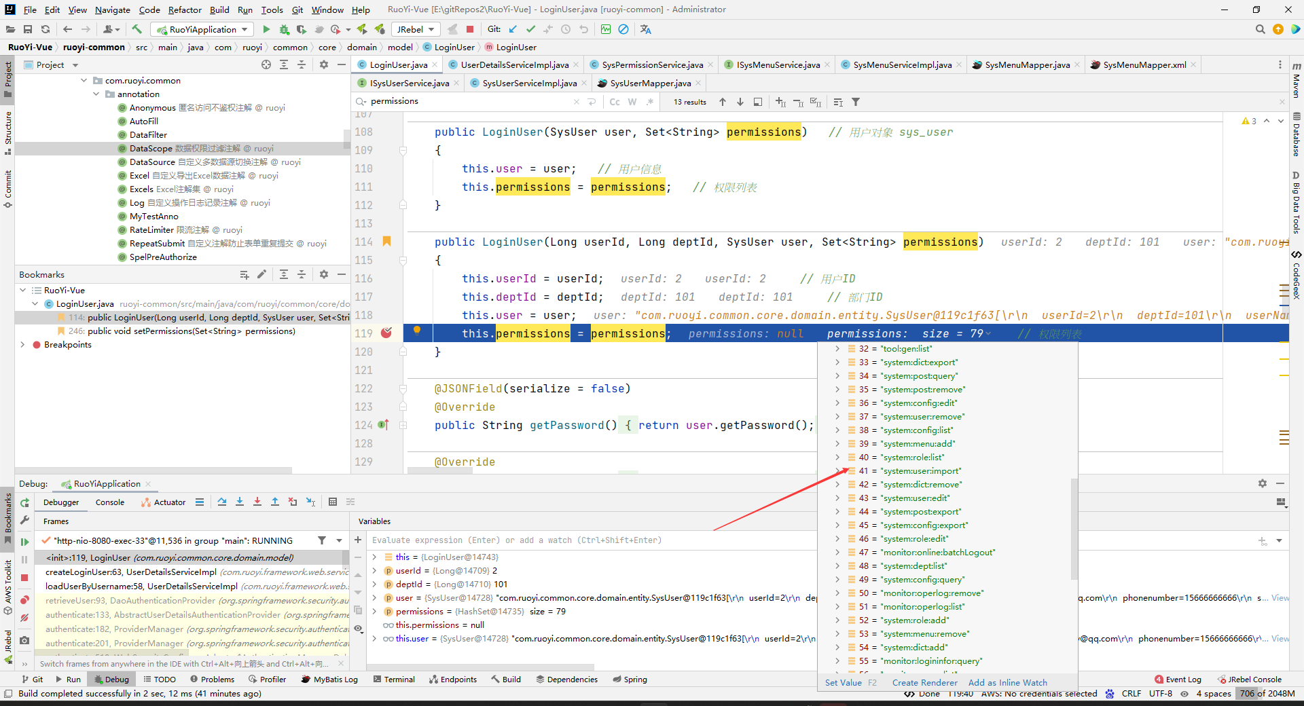
Task: Commit changes with the Git checkmark icon
Action: [530, 29]
